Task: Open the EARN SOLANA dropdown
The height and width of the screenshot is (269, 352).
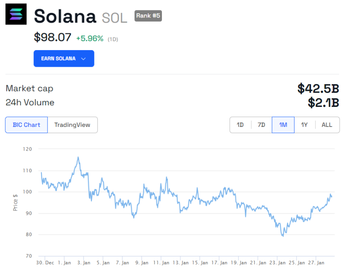Action: 64,58
